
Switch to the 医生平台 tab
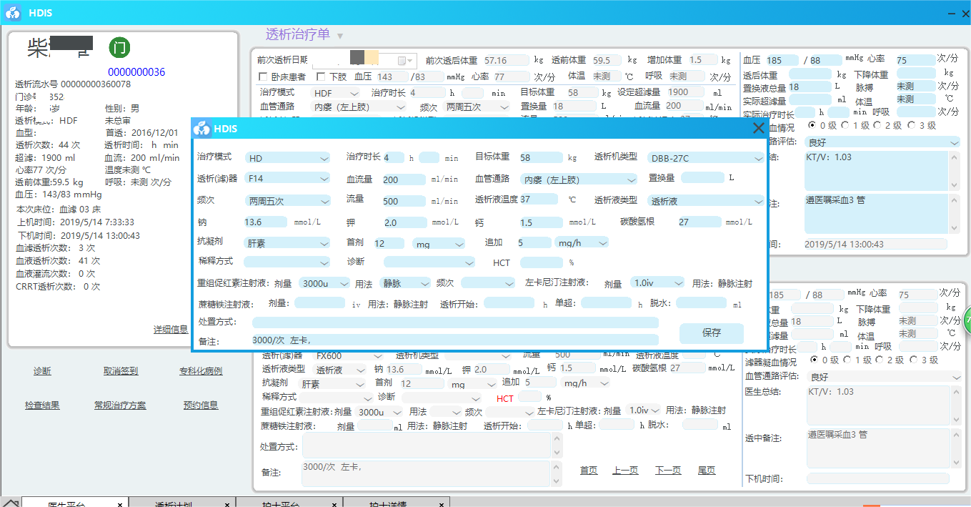(68, 503)
